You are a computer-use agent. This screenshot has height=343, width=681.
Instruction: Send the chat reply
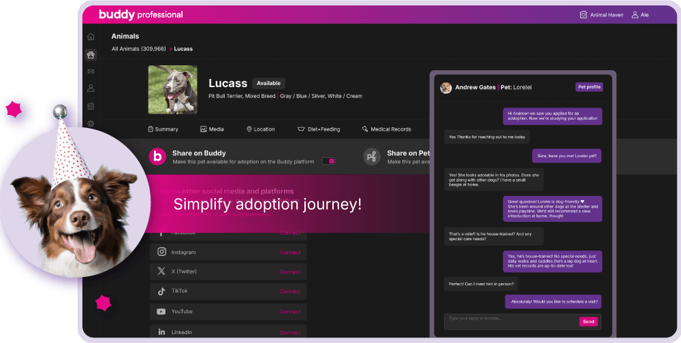[x=588, y=322]
